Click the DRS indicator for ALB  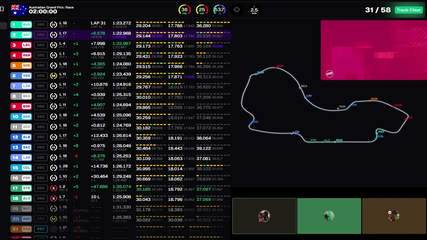[x=41, y=137]
